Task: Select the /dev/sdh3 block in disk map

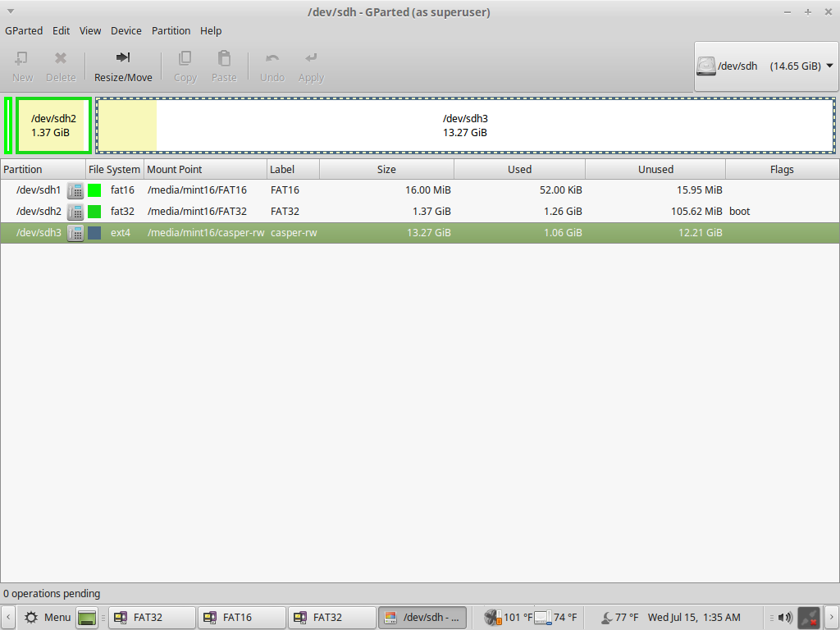Action: click(465, 125)
